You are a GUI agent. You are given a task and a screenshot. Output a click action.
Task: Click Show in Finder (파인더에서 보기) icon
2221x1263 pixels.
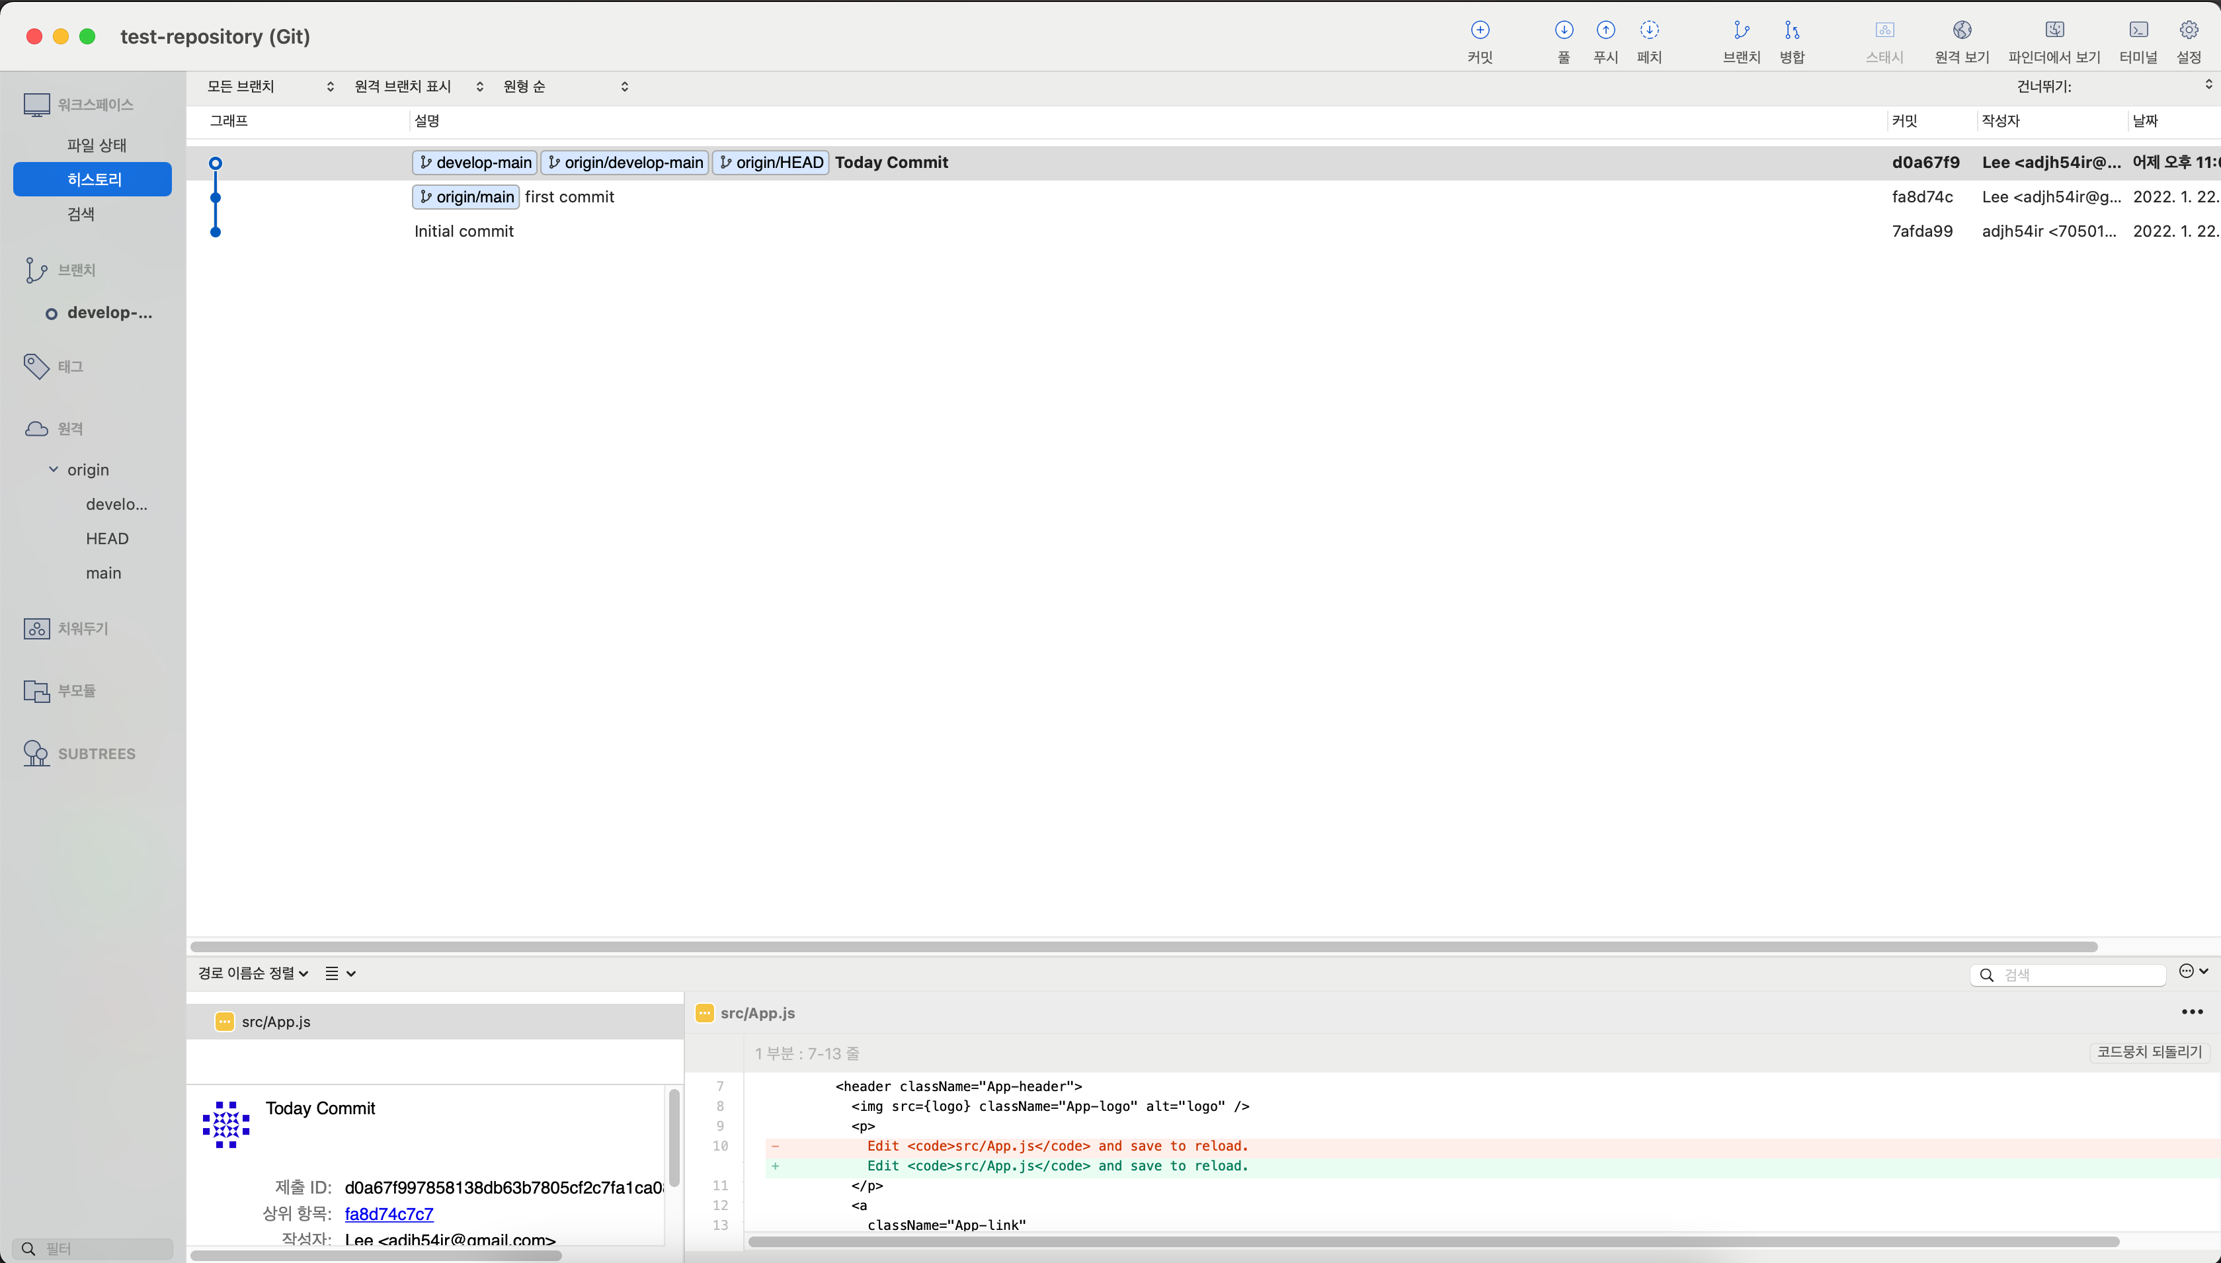[x=2054, y=31]
